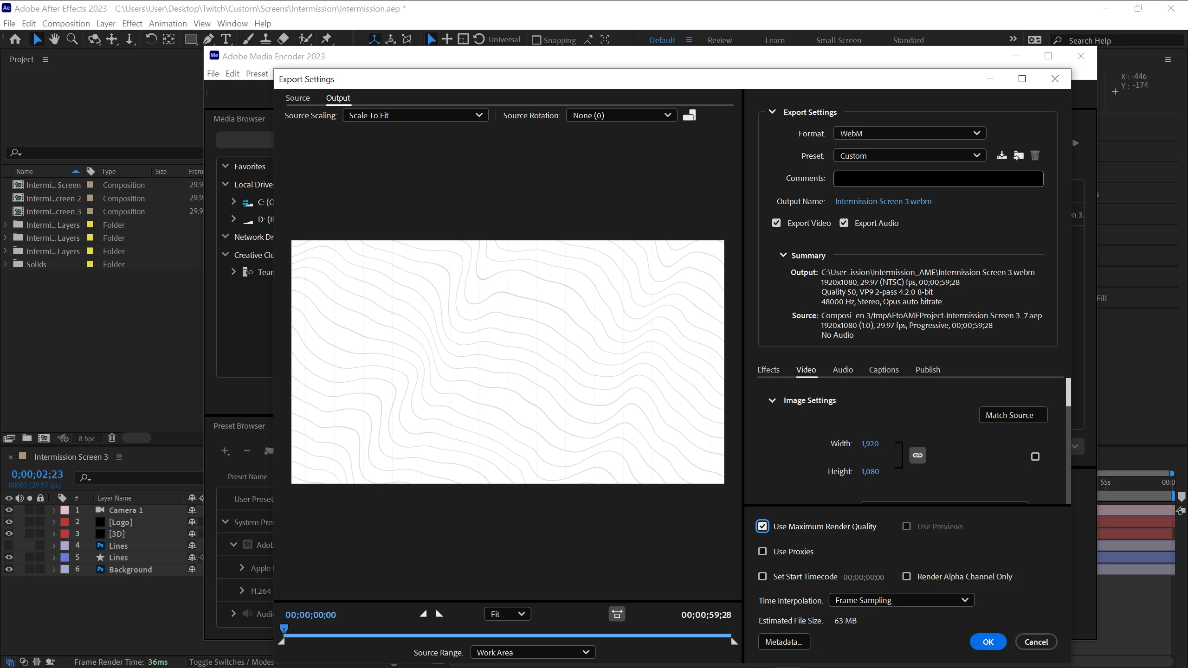Click the Set In Point marker icon

coord(423,614)
